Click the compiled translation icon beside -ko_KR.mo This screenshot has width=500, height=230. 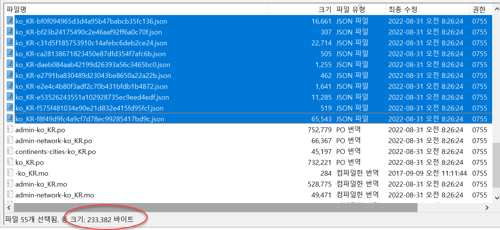coord(10,173)
